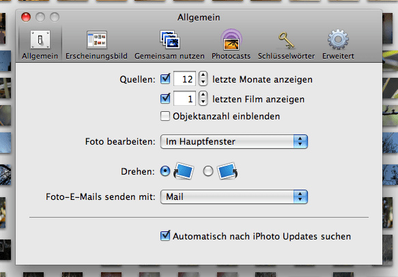Click the Erweitert tab label text
398x277 pixels.
click(338, 56)
